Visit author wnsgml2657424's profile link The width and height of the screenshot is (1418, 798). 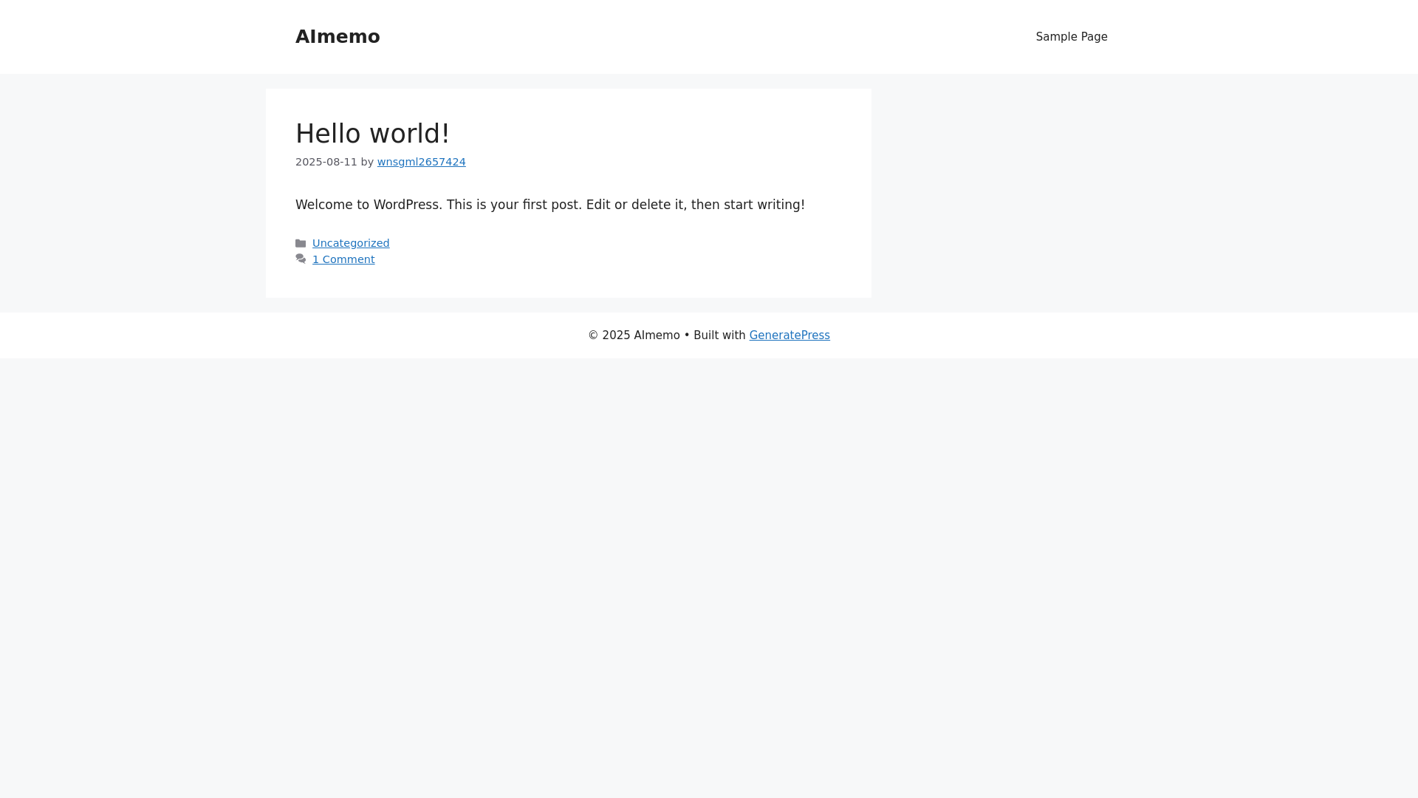click(x=421, y=162)
